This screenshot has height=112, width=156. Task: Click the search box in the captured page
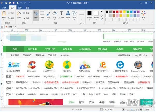click(128, 36)
